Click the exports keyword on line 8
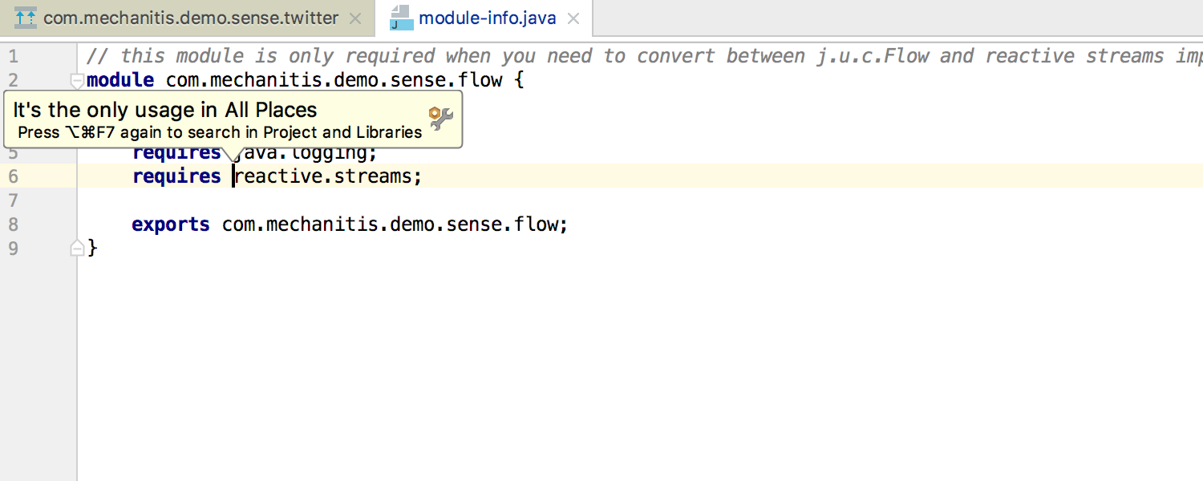This screenshot has height=481, width=1203. point(171,224)
